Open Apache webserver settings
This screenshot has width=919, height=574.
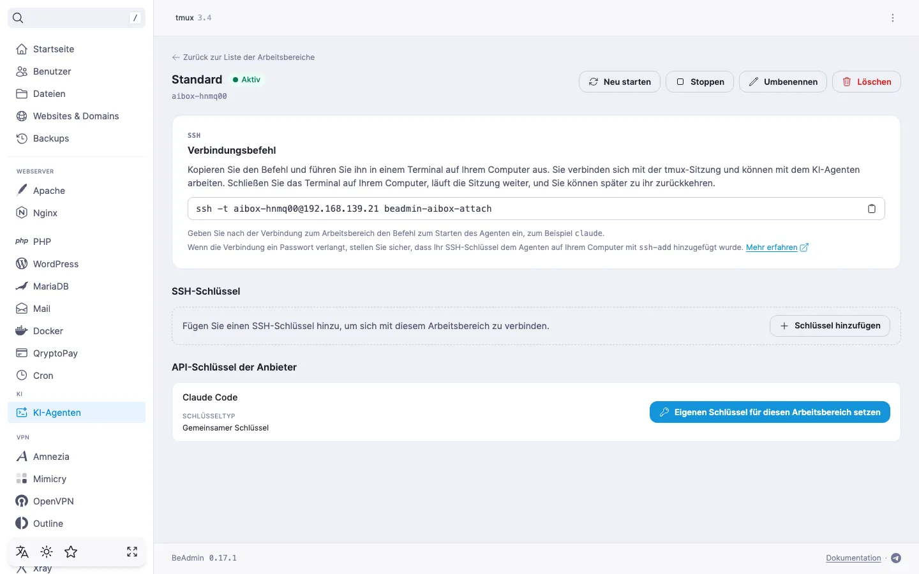point(77,191)
